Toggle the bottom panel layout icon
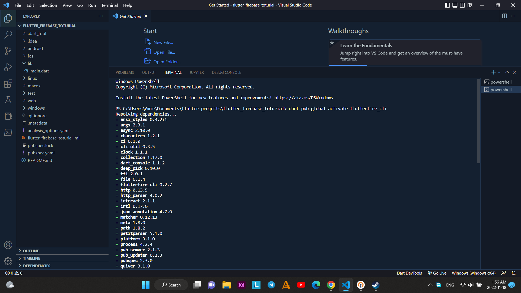Viewport: 521px width, 293px height. coord(455,5)
